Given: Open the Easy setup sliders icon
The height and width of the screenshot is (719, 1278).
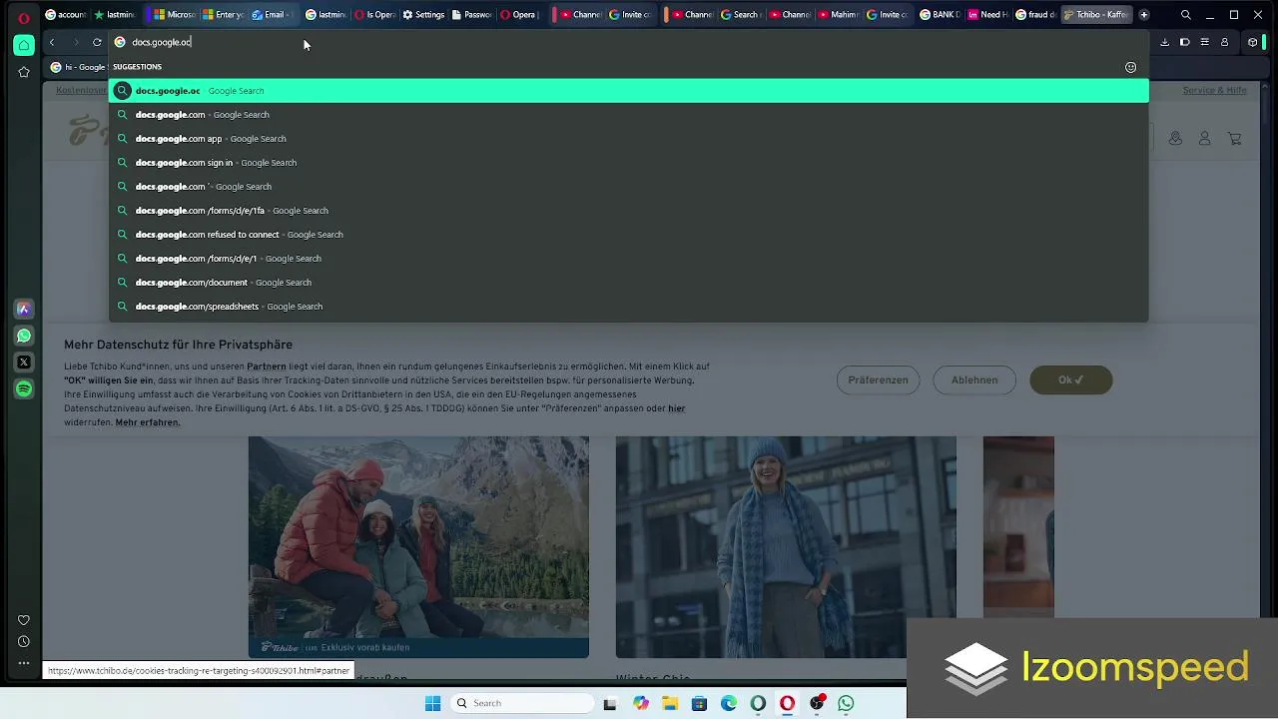Looking at the screenshot, I should (x=1204, y=42).
